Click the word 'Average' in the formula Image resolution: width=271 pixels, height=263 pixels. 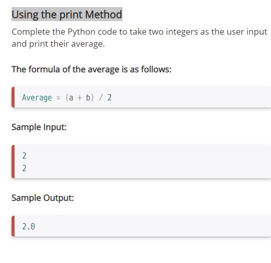[x=37, y=98]
